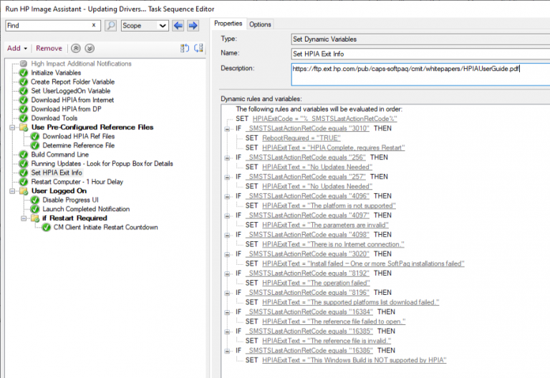Collapse the User Logged On group

pyautogui.click(x=14, y=191)
